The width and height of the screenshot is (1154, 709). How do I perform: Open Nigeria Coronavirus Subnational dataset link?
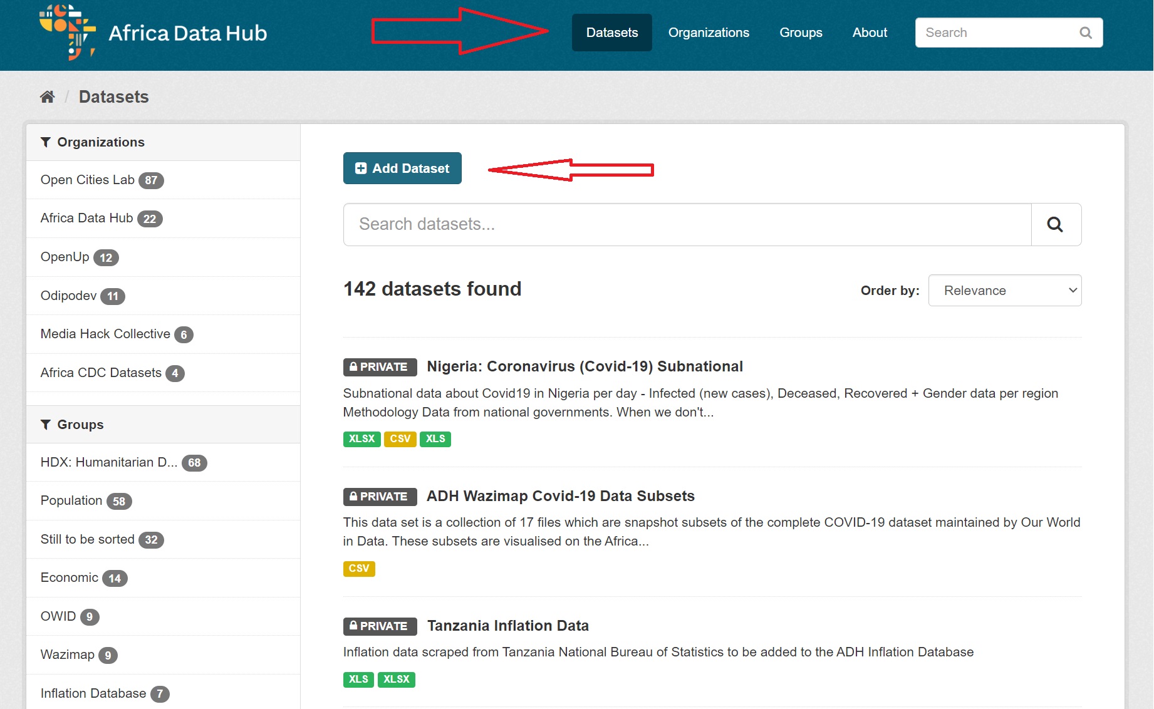tap(585, 366)
